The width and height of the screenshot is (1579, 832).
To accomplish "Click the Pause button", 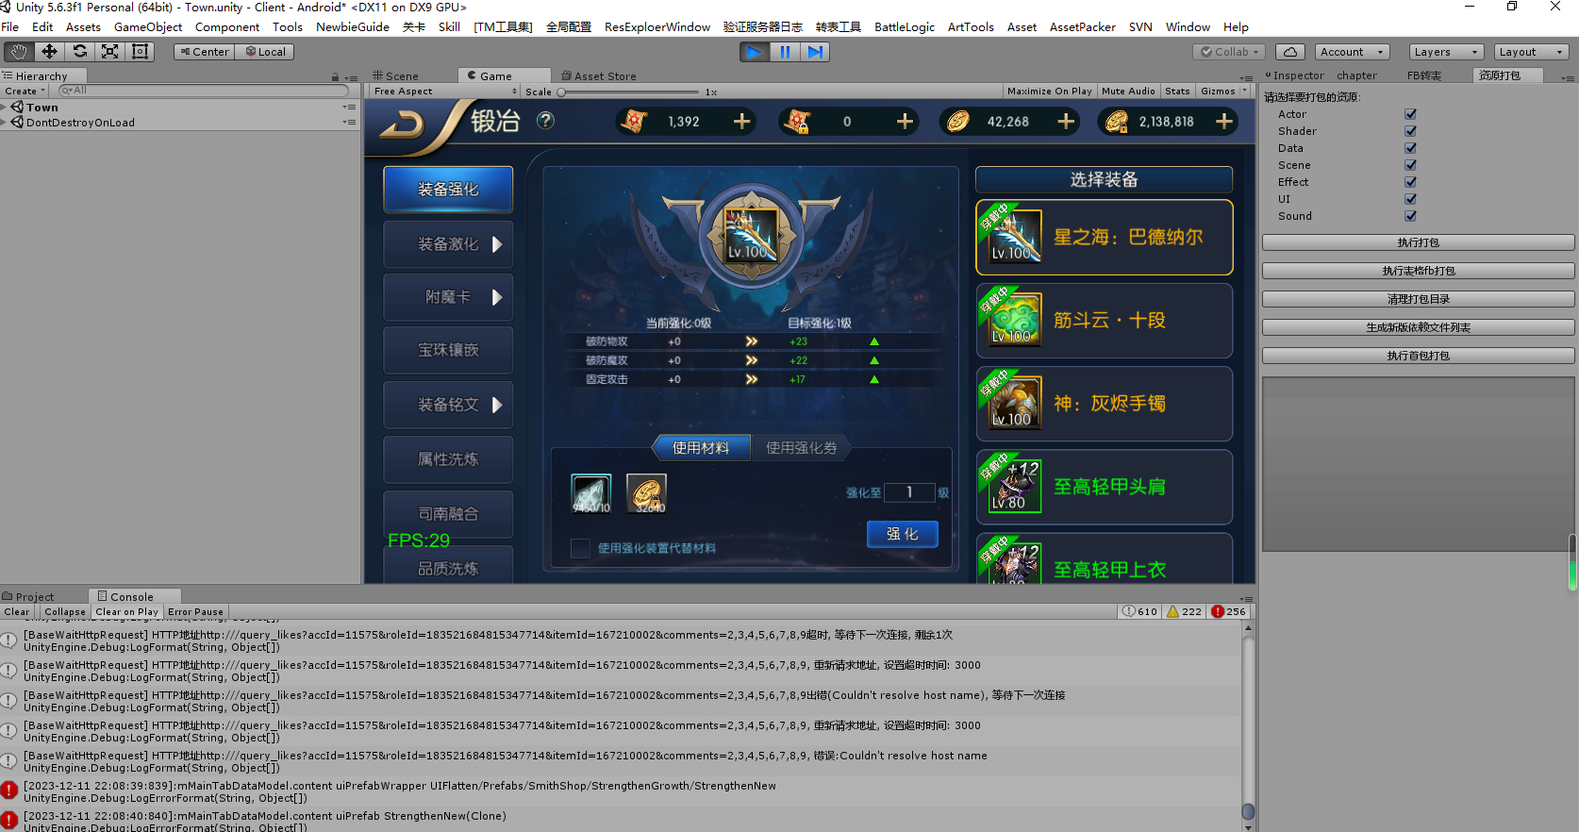I will pyautogui.click(x=785, y=52).
